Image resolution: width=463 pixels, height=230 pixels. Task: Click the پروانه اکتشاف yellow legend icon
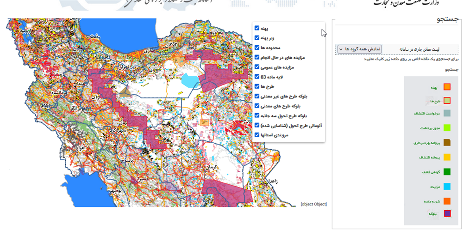(447, 157)
